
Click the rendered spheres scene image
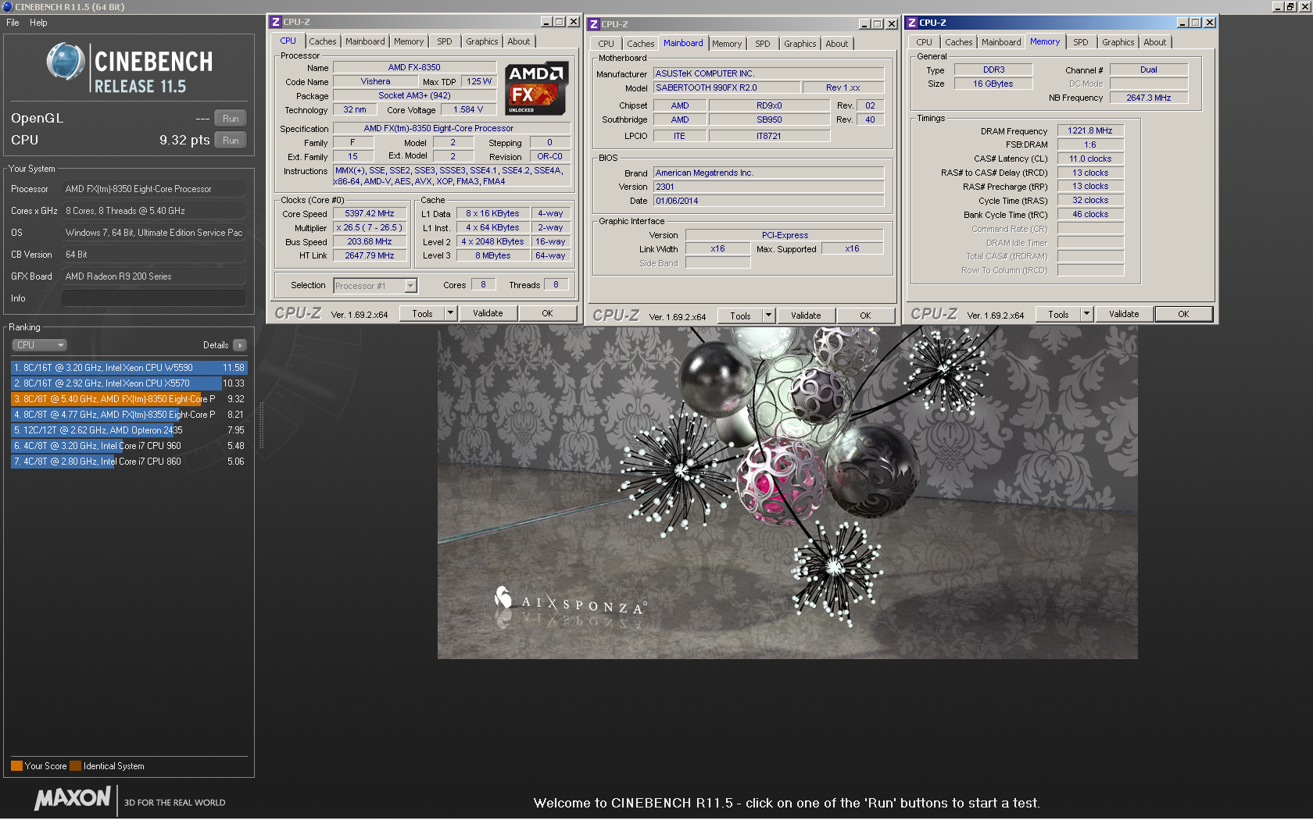click(787, 492)
